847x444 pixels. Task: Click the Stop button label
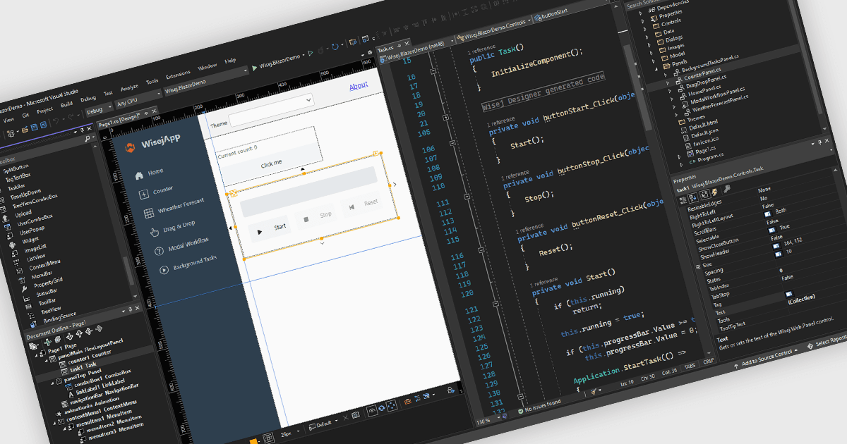tap(325, 214)
